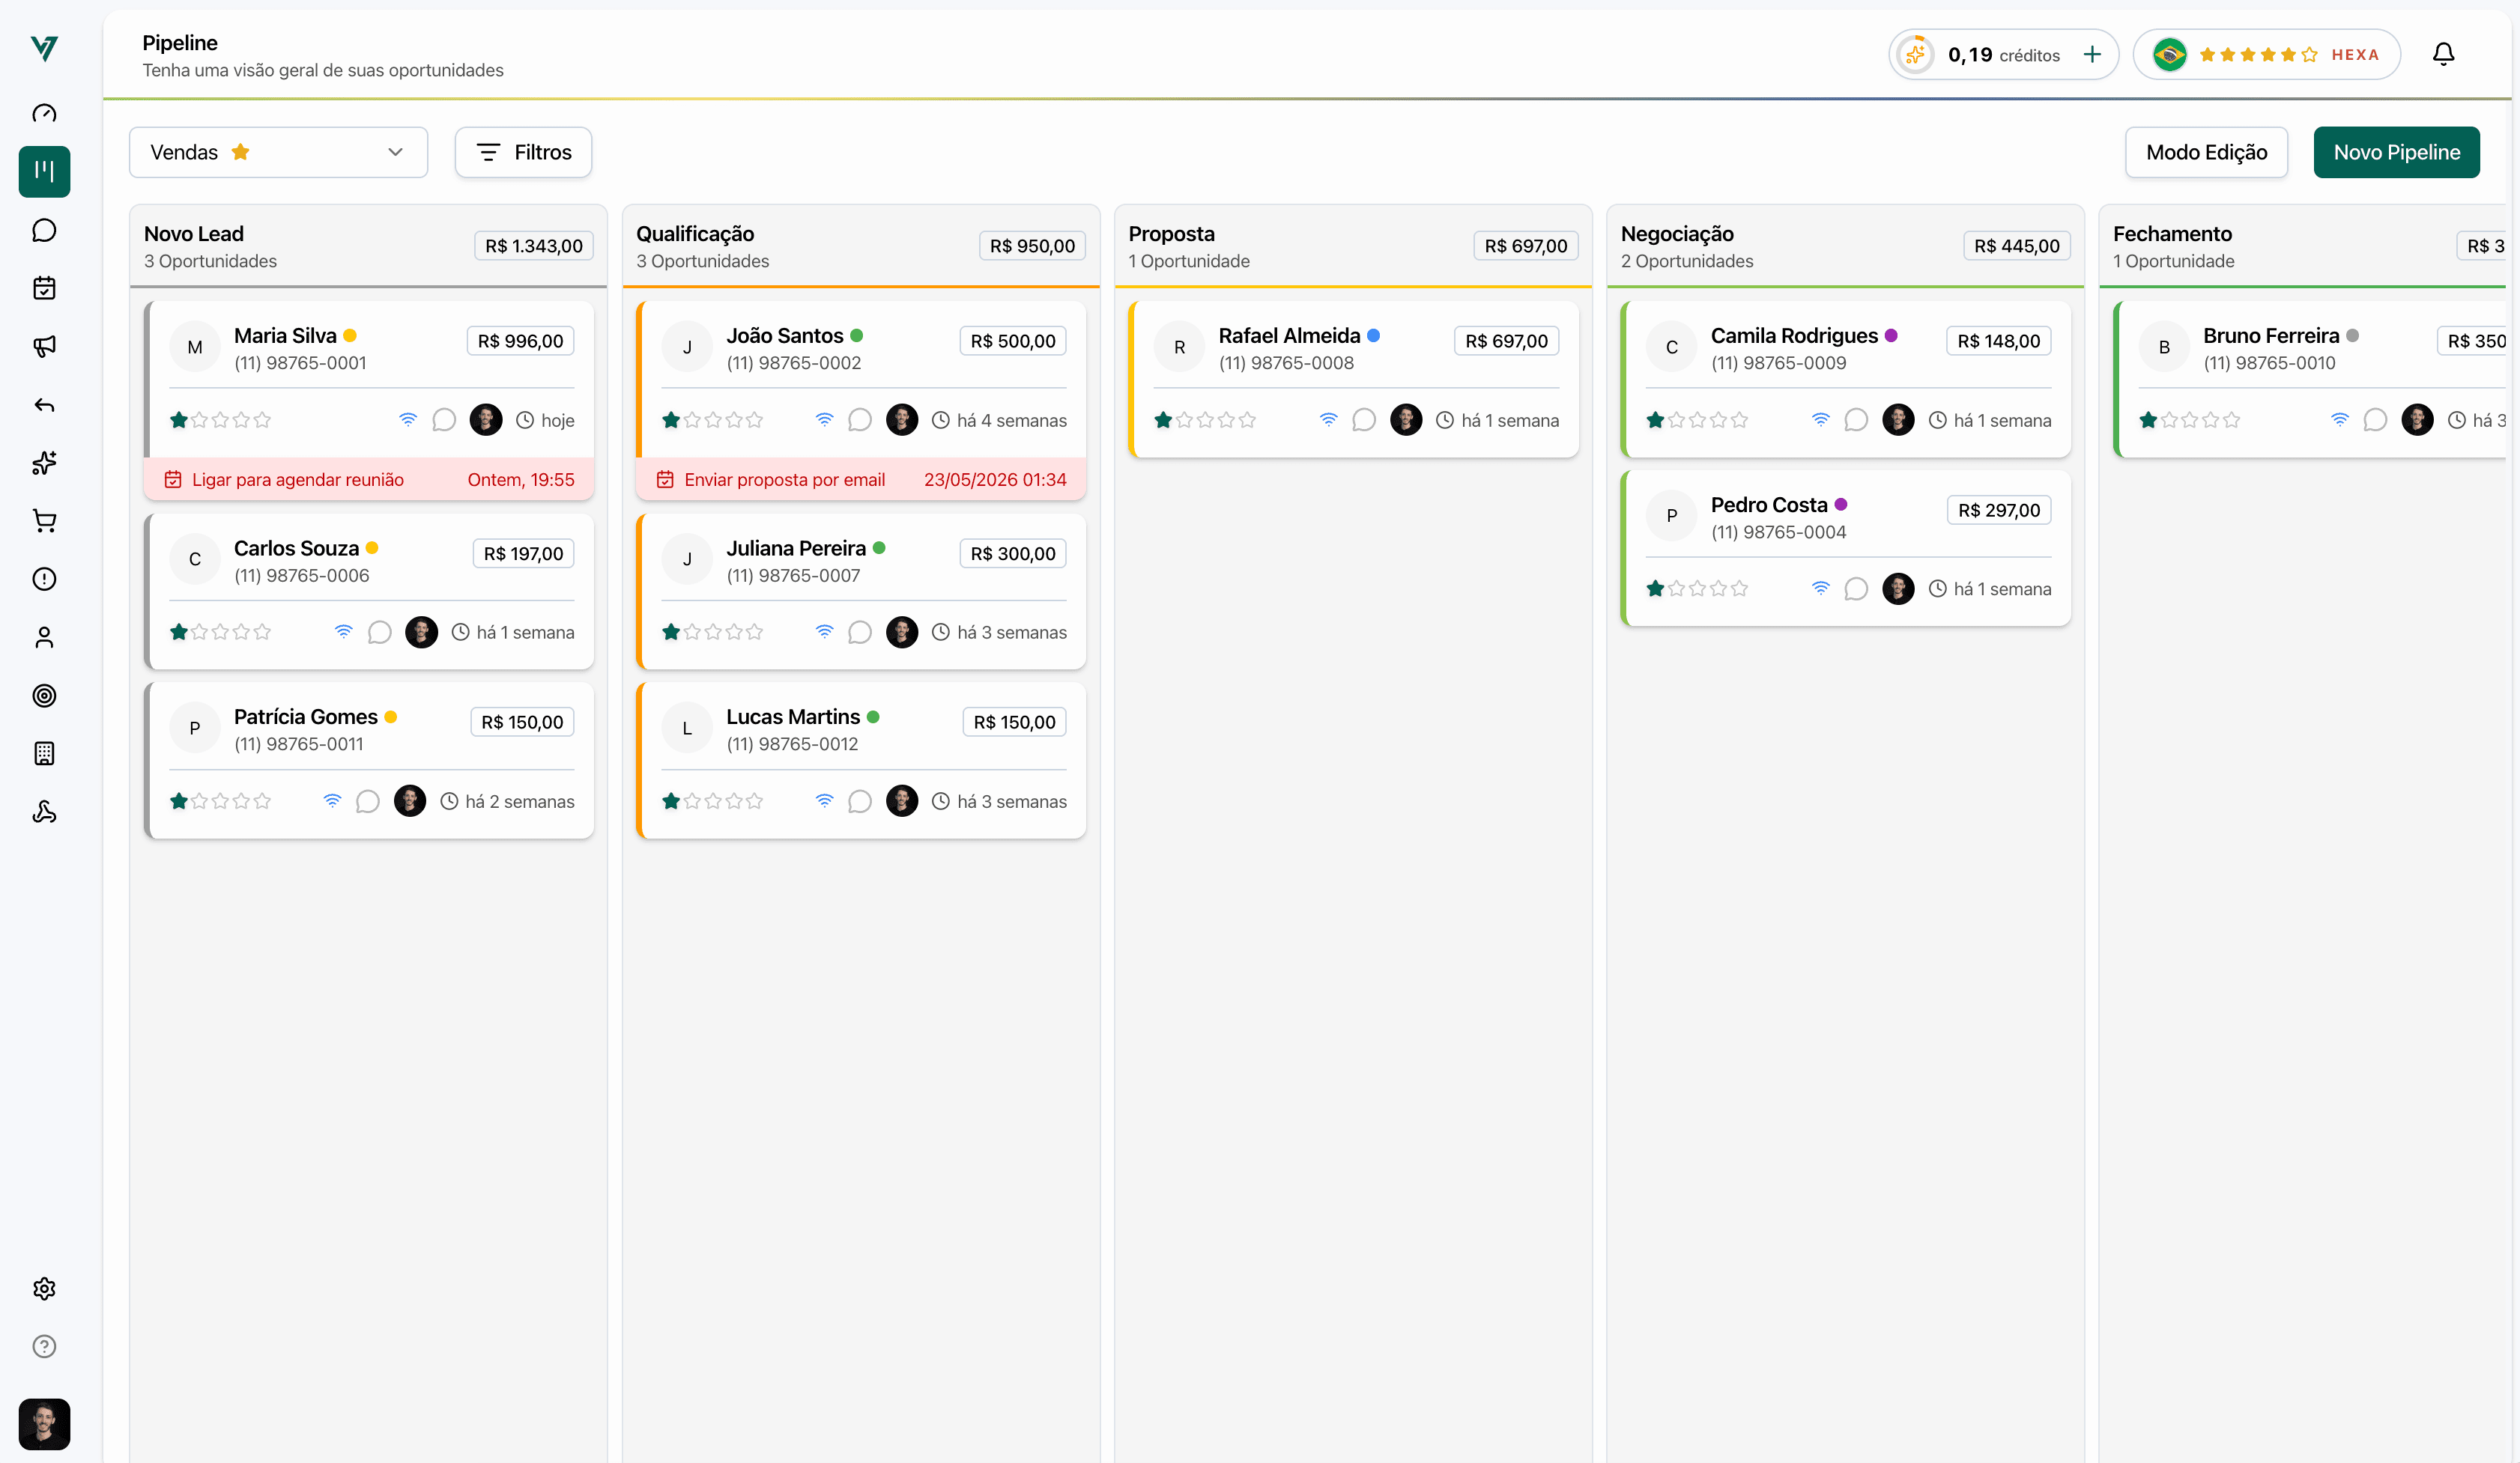2520x1463 pixels.
Task: Open the chat bubble icon in sidebar
Action: pos(44,230)
